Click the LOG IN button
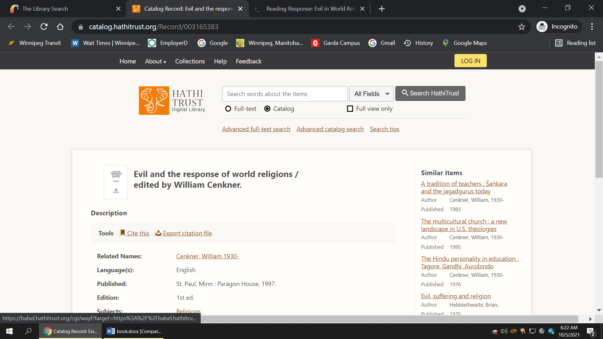The width and height of the screenshot is (603, 339). [x=470, y=61]
